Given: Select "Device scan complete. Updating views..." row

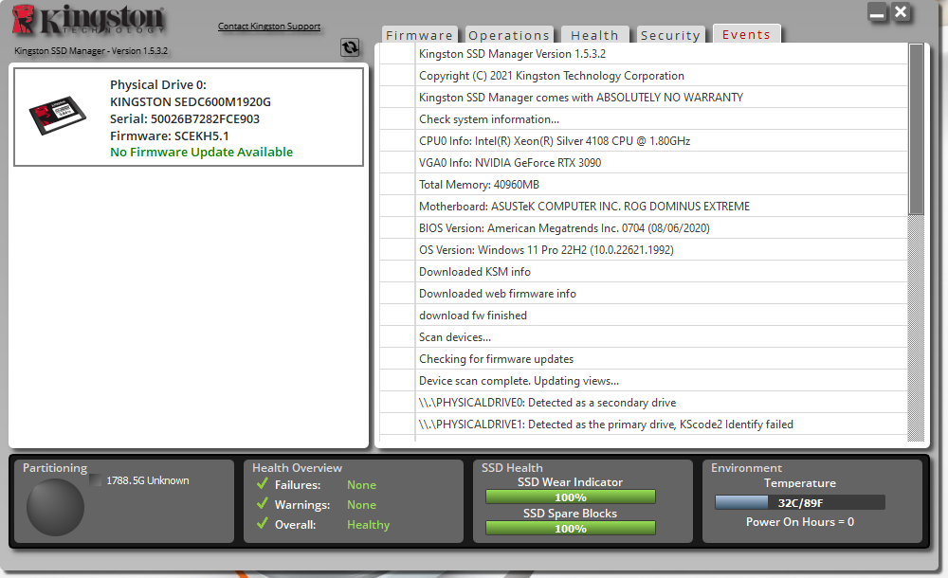Looking at the screenshot, I should pos(644,380).
